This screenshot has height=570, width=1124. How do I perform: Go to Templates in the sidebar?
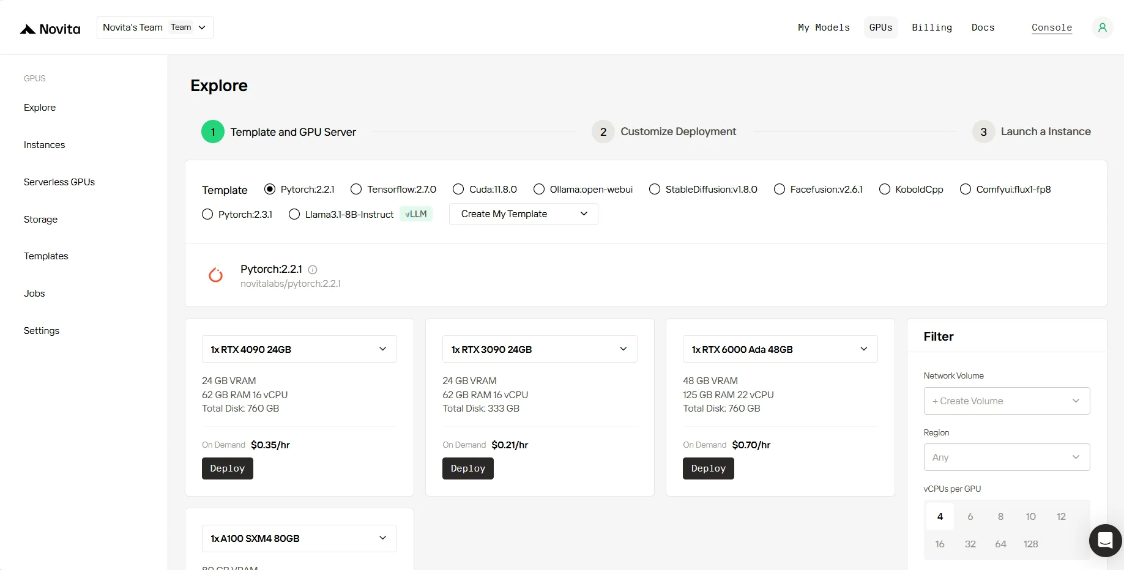tap(46, 256)
